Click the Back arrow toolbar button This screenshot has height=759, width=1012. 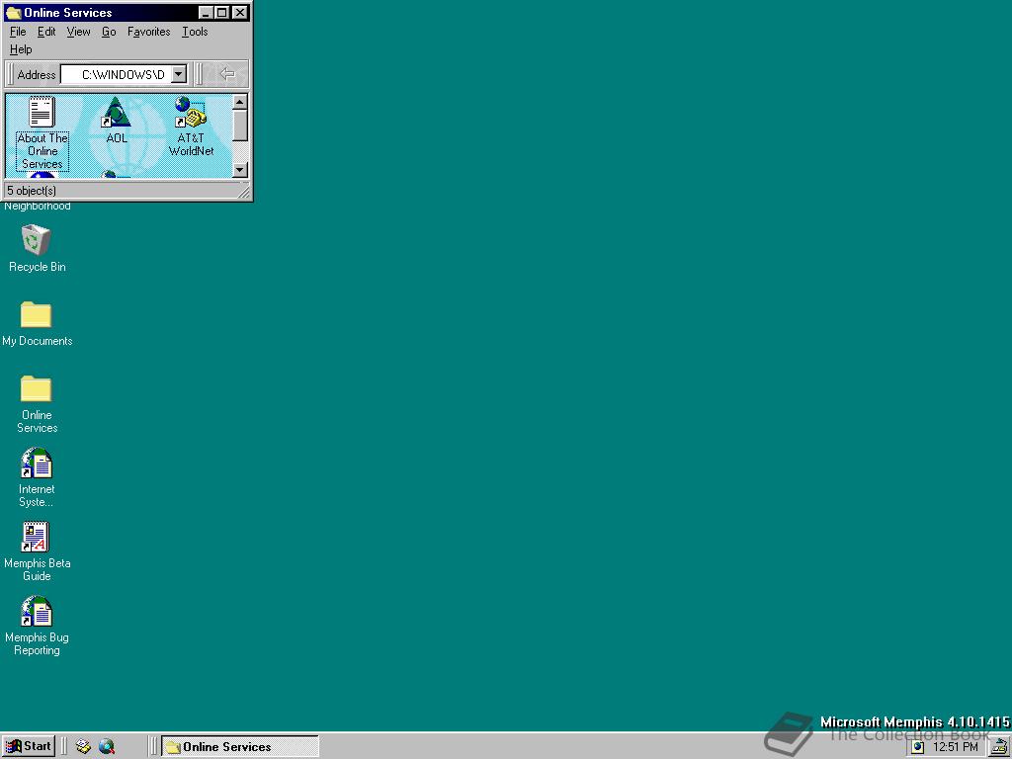(x=226, y=73)
